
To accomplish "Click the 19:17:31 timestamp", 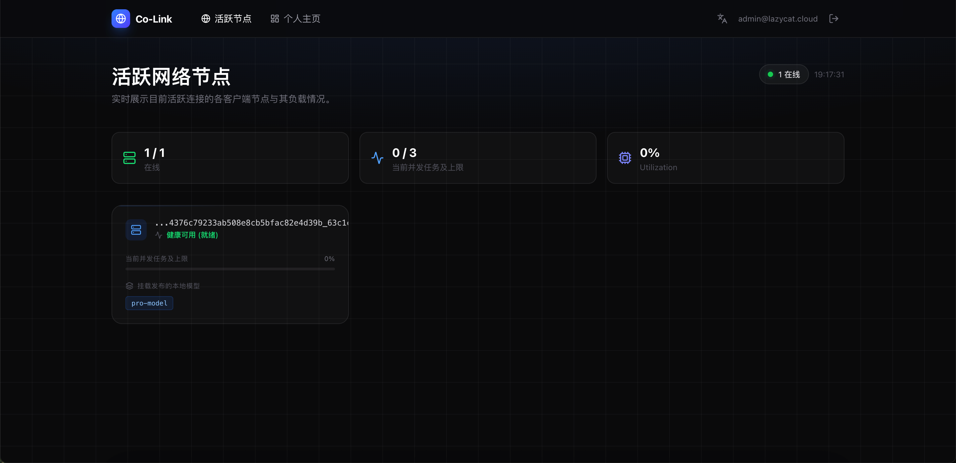I will tap(829, 75).
